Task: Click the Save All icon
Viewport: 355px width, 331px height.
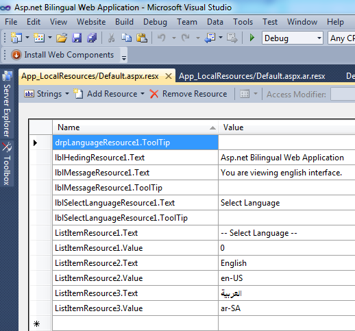Action: 92,38
